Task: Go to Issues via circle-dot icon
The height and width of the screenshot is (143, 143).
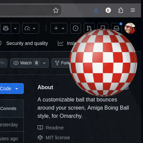Action: pyautogui.click(x=76, y=28)
